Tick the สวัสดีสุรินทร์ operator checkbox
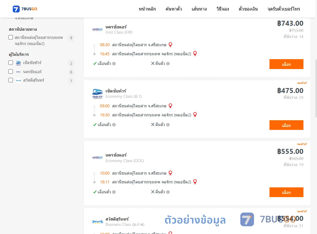 tap(11, 80)
